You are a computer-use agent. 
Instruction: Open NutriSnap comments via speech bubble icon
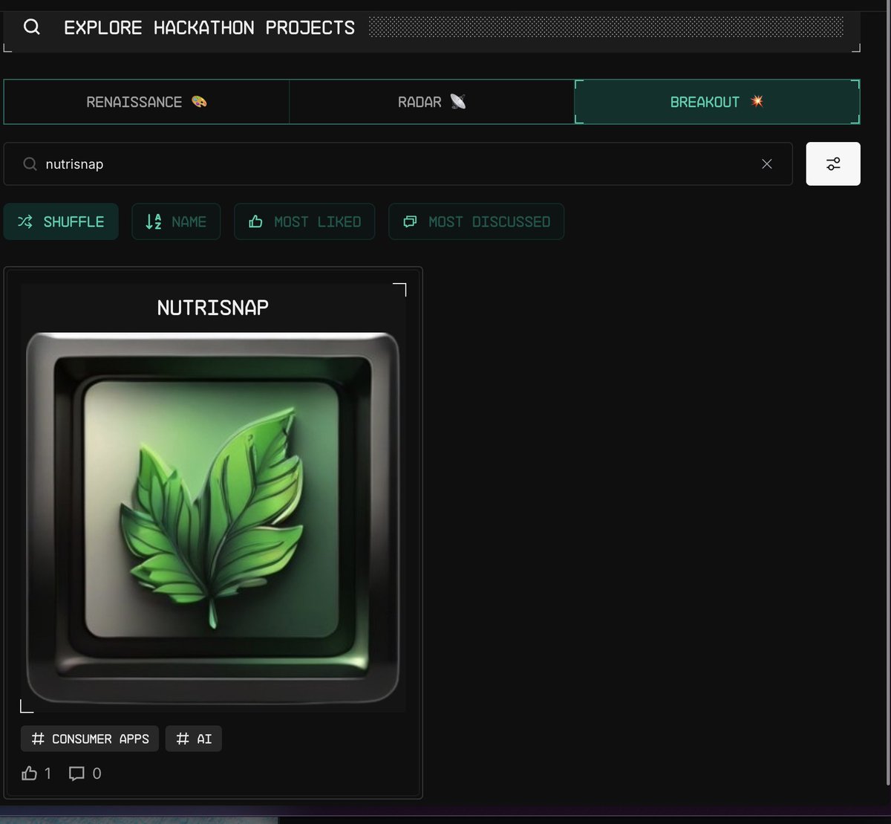pos(76,773)
